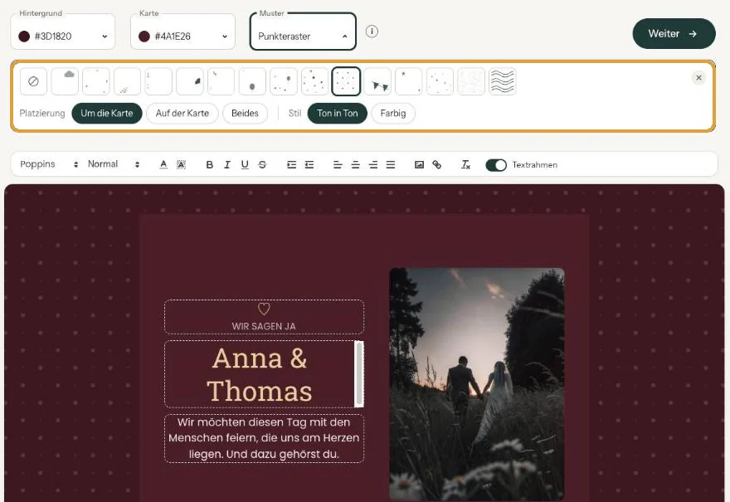Image resolution: width=730 pixels, height=502 pixels.
Task: Open the Normal text size dropdown
Action: tap(114, 164)
